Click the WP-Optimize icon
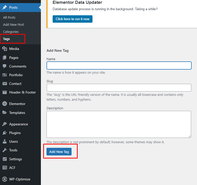 click(x=5, y=179)
